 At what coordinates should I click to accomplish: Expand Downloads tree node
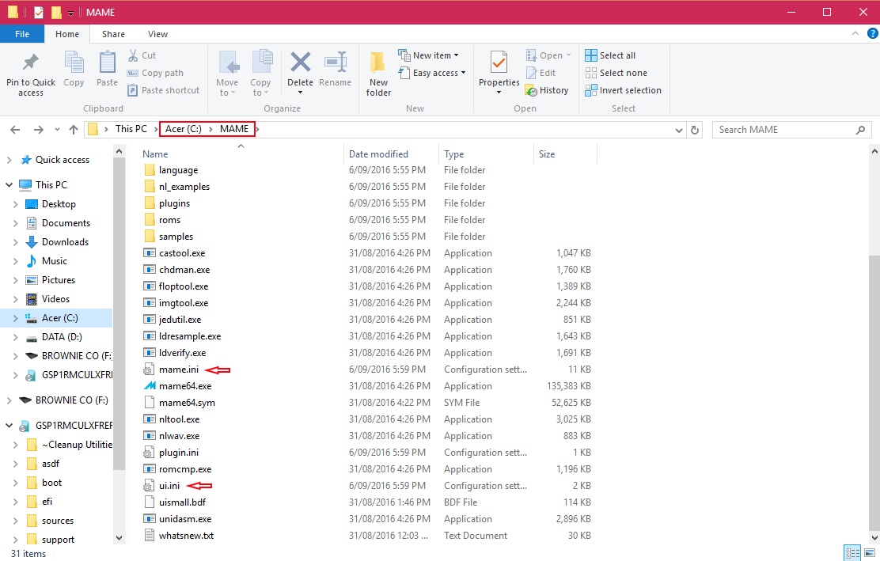tap(16, 242)
